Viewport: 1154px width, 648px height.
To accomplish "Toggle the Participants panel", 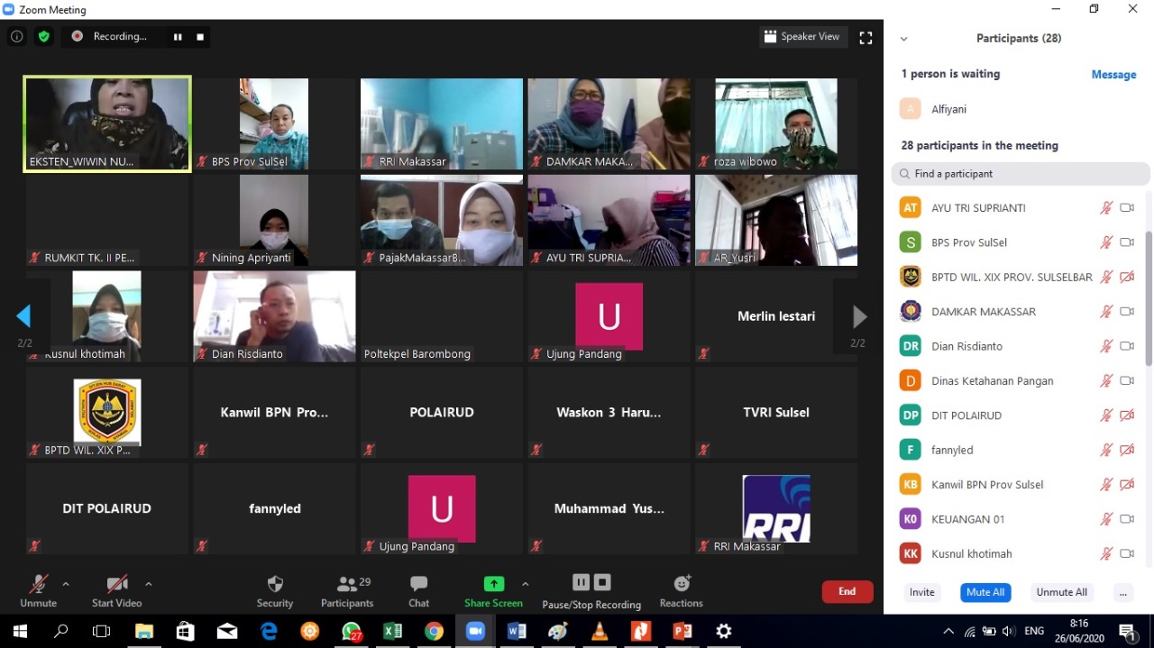I will [346, 591].
